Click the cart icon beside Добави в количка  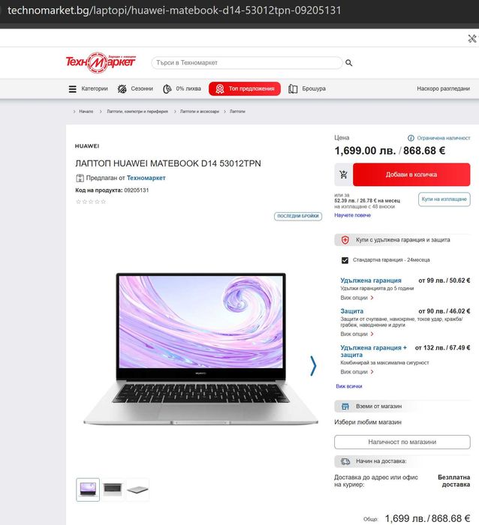(343, 175)
